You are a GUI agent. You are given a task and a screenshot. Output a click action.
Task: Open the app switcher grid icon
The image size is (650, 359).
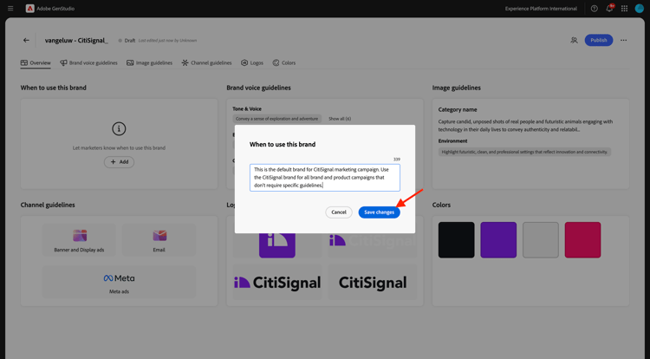click(x=624, y=9)
